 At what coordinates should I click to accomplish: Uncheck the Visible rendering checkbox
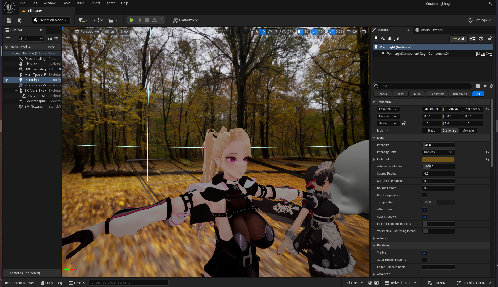point(424,253)
